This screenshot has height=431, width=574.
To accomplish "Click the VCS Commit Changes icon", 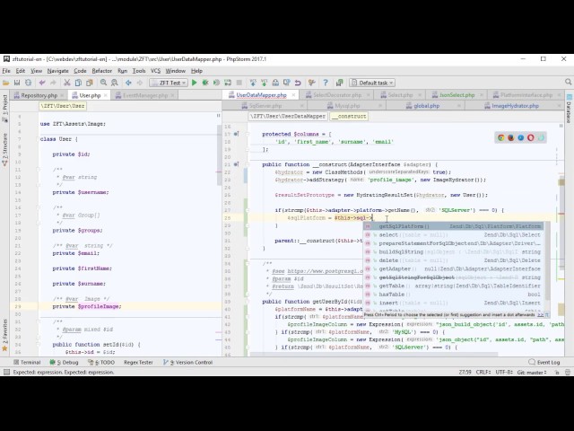I will click(x=264, y=83).
